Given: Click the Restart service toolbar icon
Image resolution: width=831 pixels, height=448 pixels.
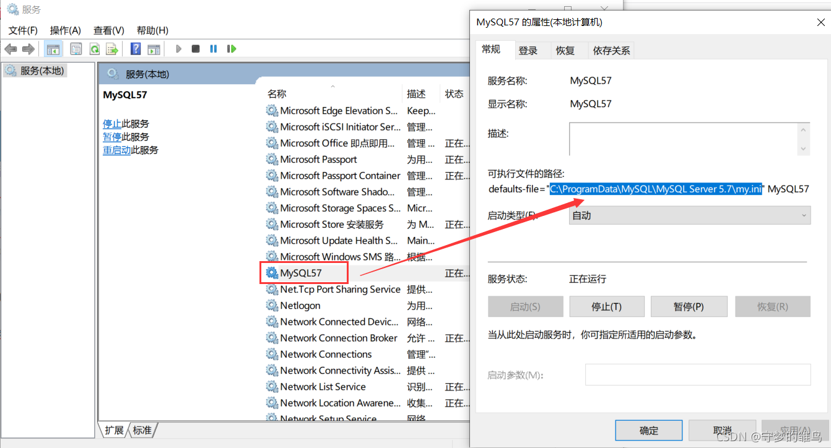Looking at the screenshot, I should tap(232, 49).
